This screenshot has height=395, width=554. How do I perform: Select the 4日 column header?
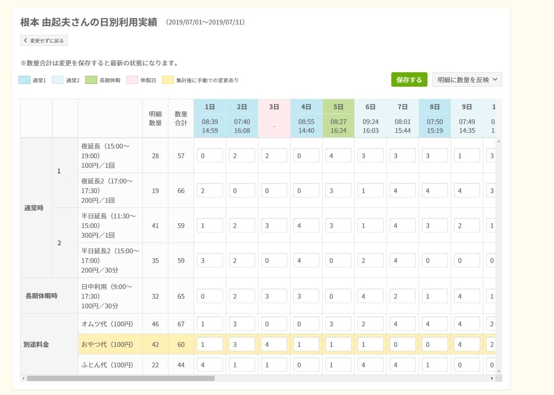pos(306,107)
